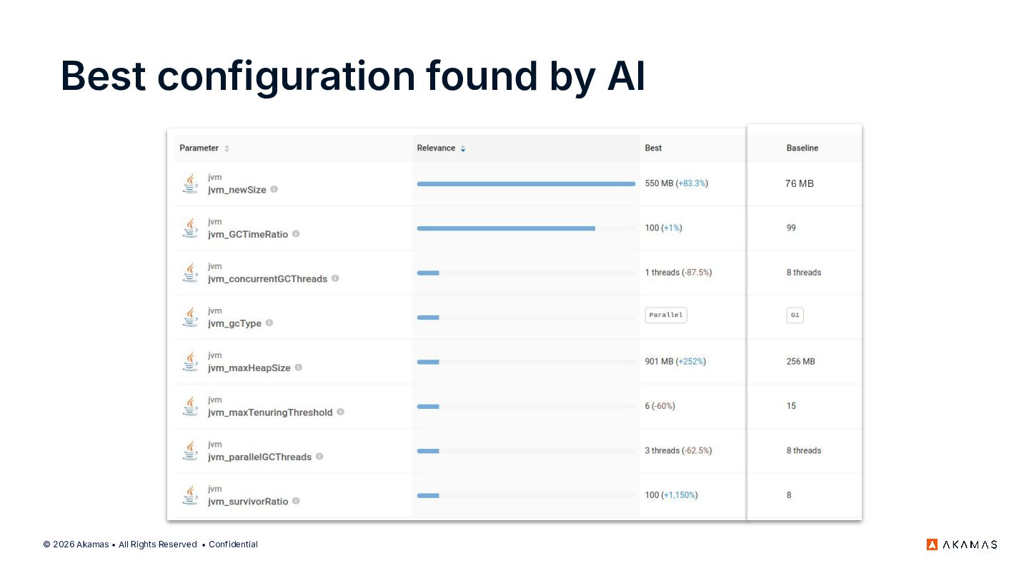Click info icon next to jvm_concurrentGCThreads
Image resolution: width=1029 pixels, height=578 pixels.
[335, 278]
